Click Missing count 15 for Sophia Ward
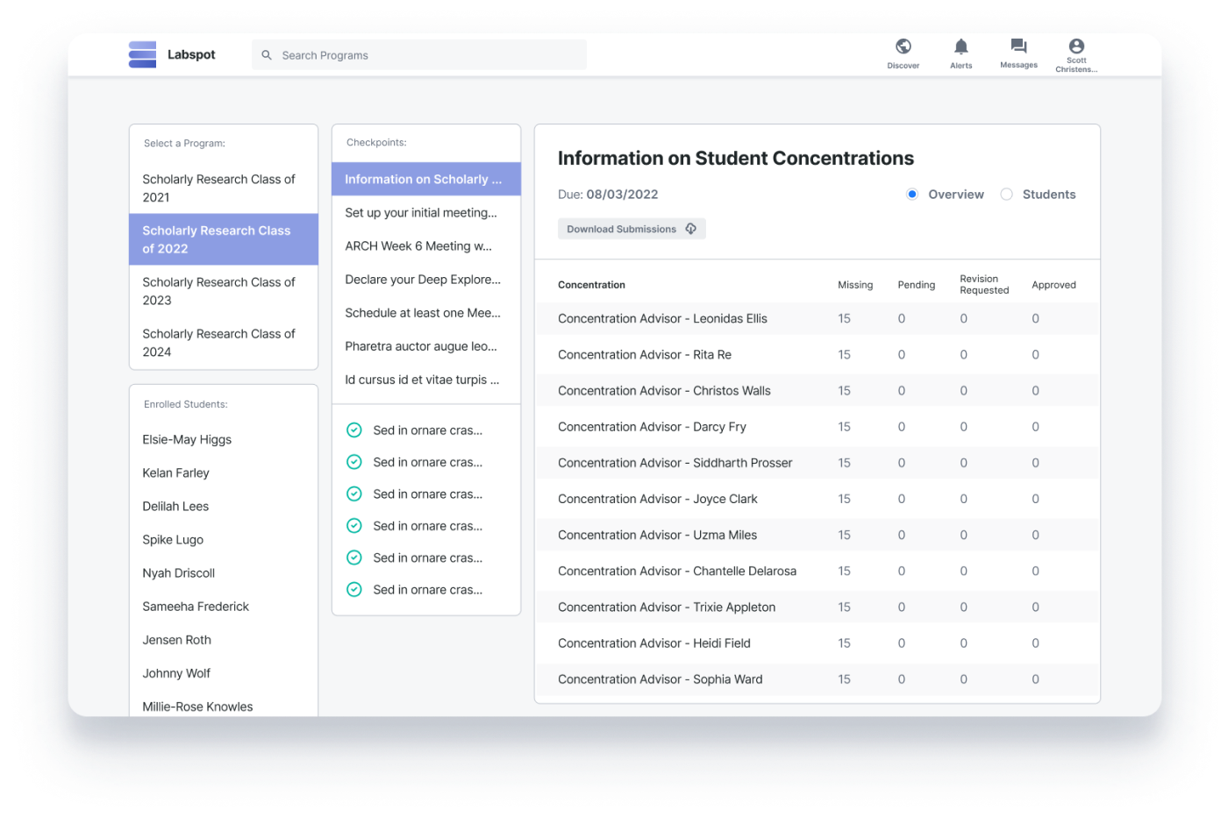The width and height of the screenshot is (1228, 817). [x=844, y=678]
